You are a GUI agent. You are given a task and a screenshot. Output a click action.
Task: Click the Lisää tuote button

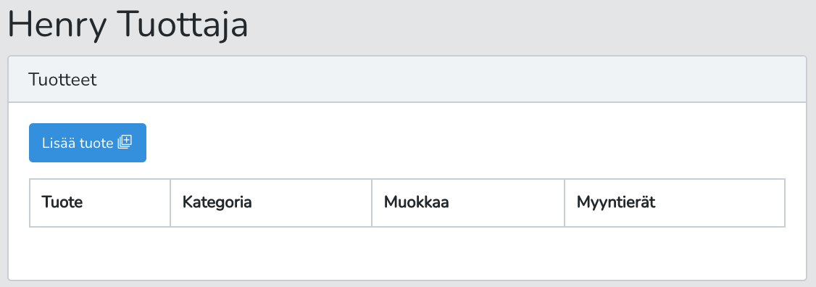tap(88, 143)
